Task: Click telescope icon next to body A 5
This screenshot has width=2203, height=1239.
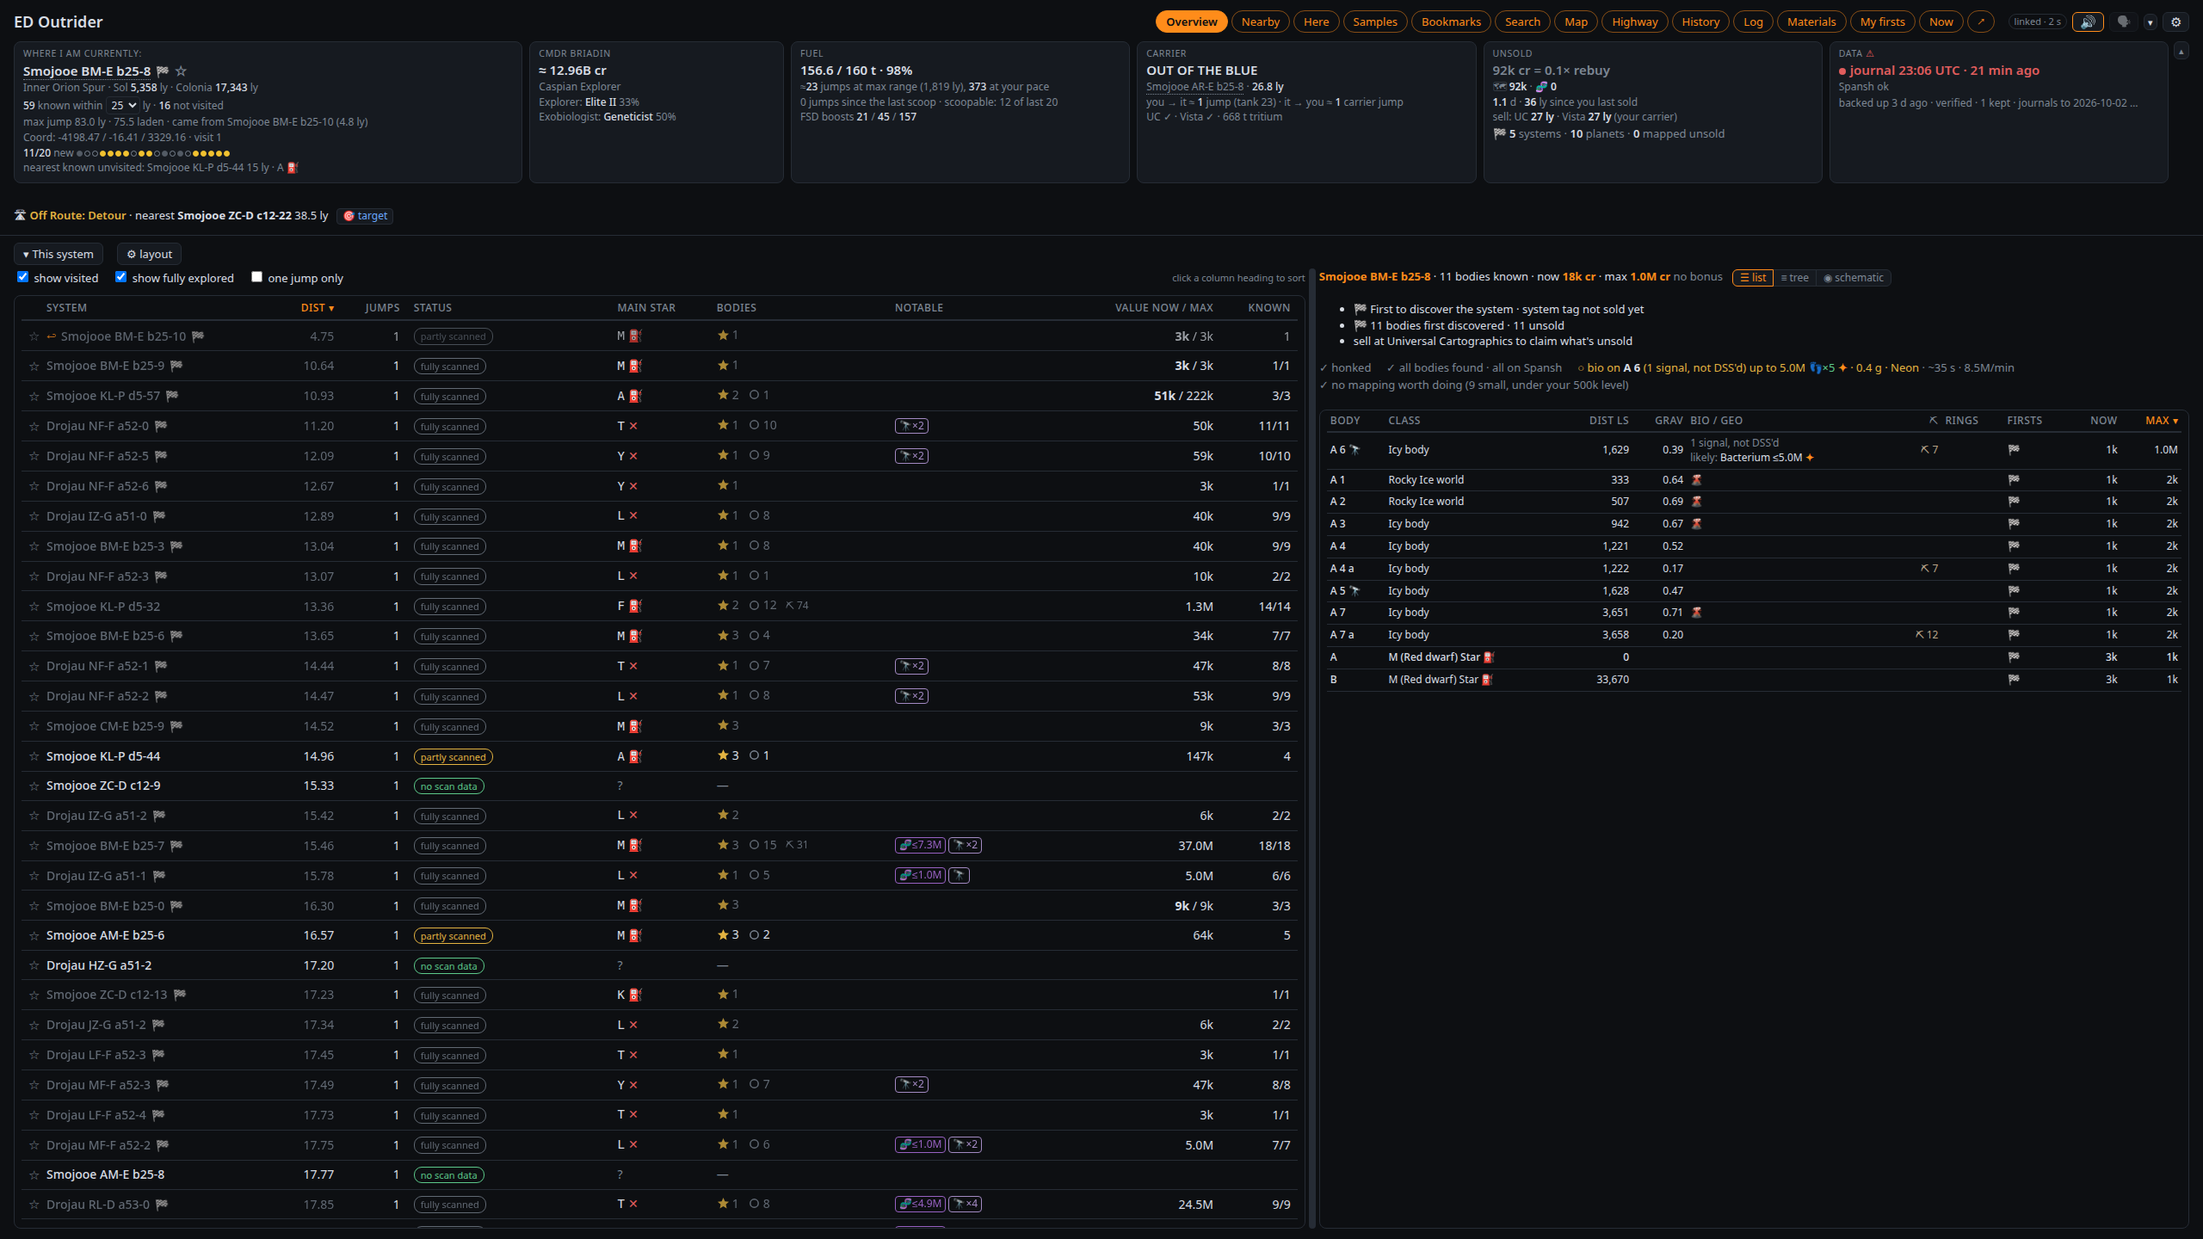Action: tap(1355, 591)
